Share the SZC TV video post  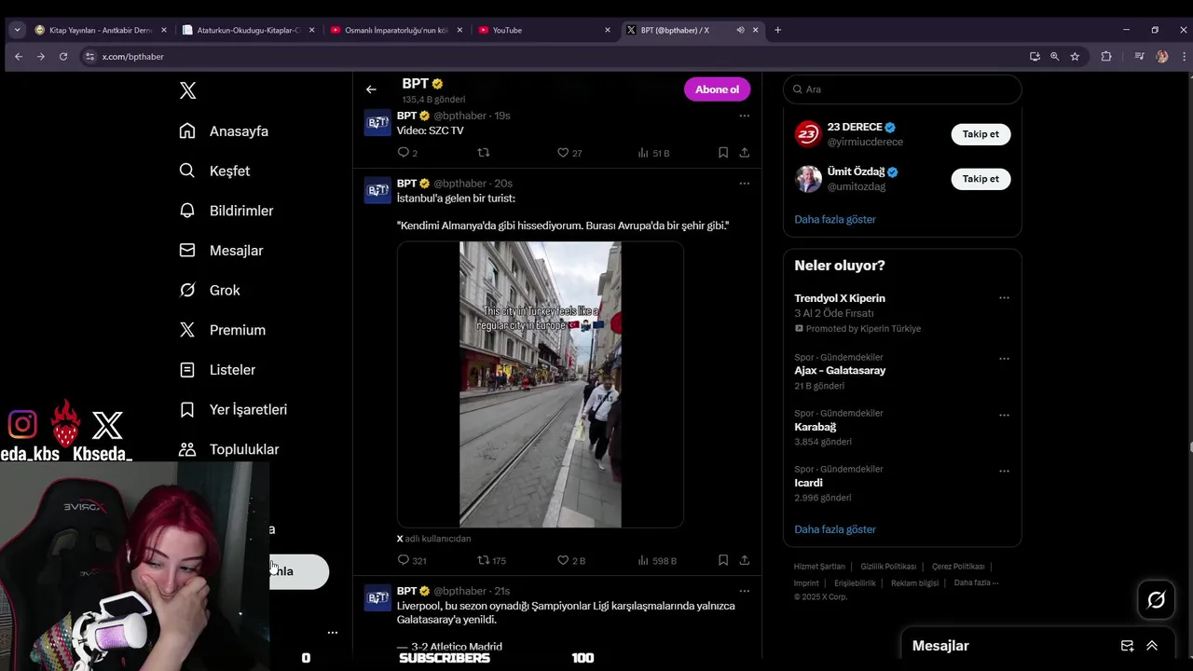[744, 153]
